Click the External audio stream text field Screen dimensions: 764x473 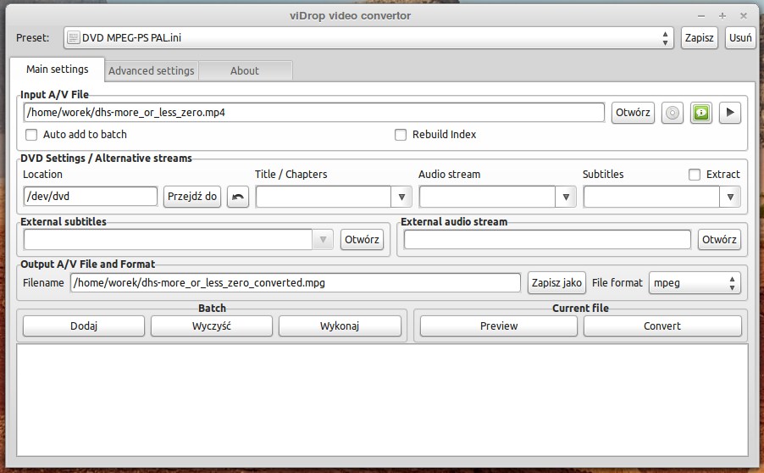(x=547, y=239)
